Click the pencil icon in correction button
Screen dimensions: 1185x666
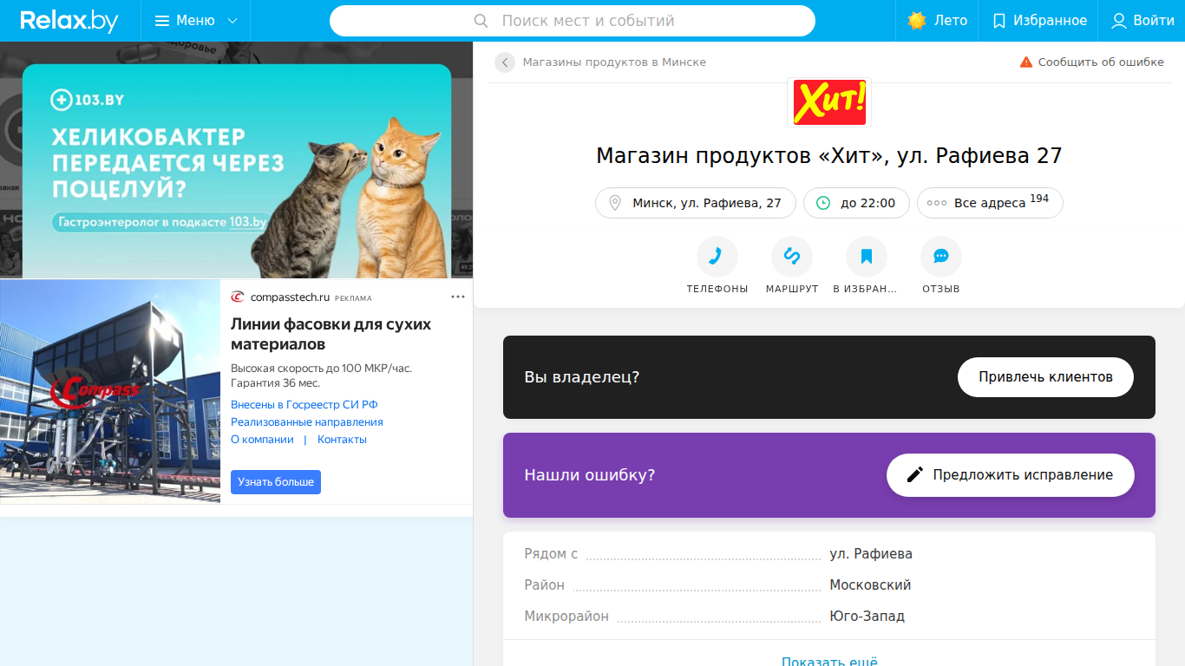914,475
